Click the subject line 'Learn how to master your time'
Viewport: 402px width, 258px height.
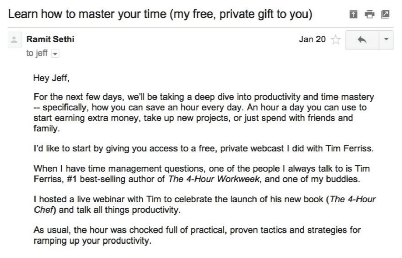(87, 14)
